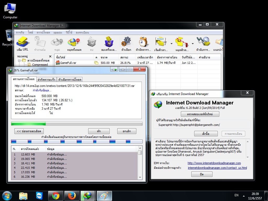Click the Status column header

click(127, 57)
